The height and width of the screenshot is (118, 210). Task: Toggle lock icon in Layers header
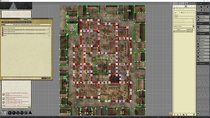(193, 29)
